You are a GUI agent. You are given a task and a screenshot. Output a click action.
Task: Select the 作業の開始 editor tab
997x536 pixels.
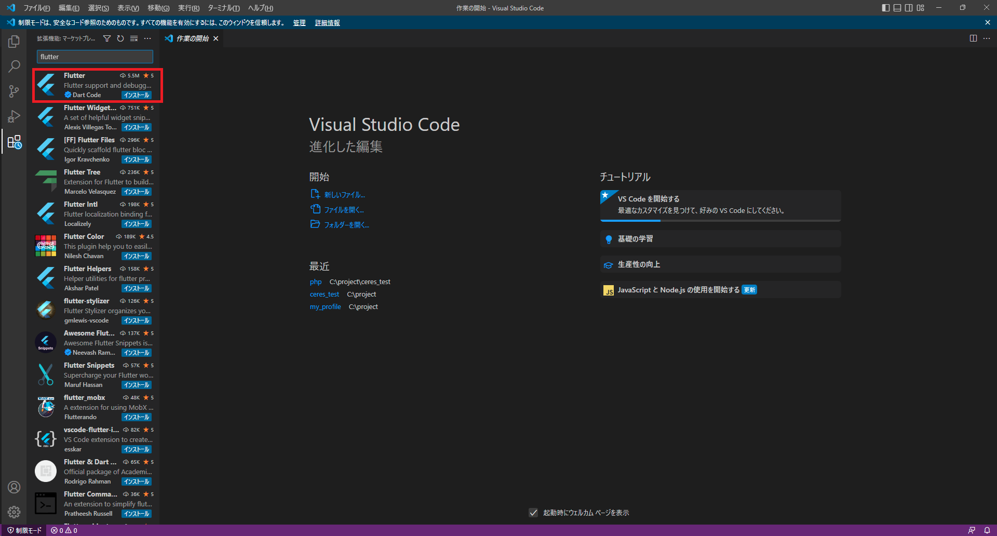point(192,38)
